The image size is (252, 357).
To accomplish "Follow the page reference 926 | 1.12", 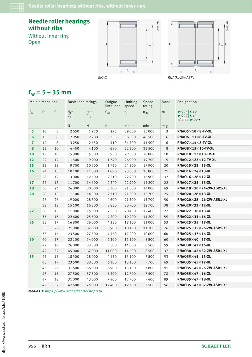I will (187, 112).
